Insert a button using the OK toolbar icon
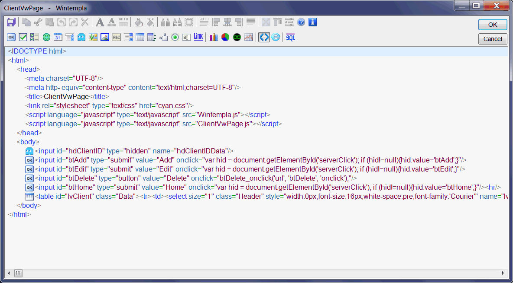The width and height of the screenshot is (513, 283). coord(11,38)
